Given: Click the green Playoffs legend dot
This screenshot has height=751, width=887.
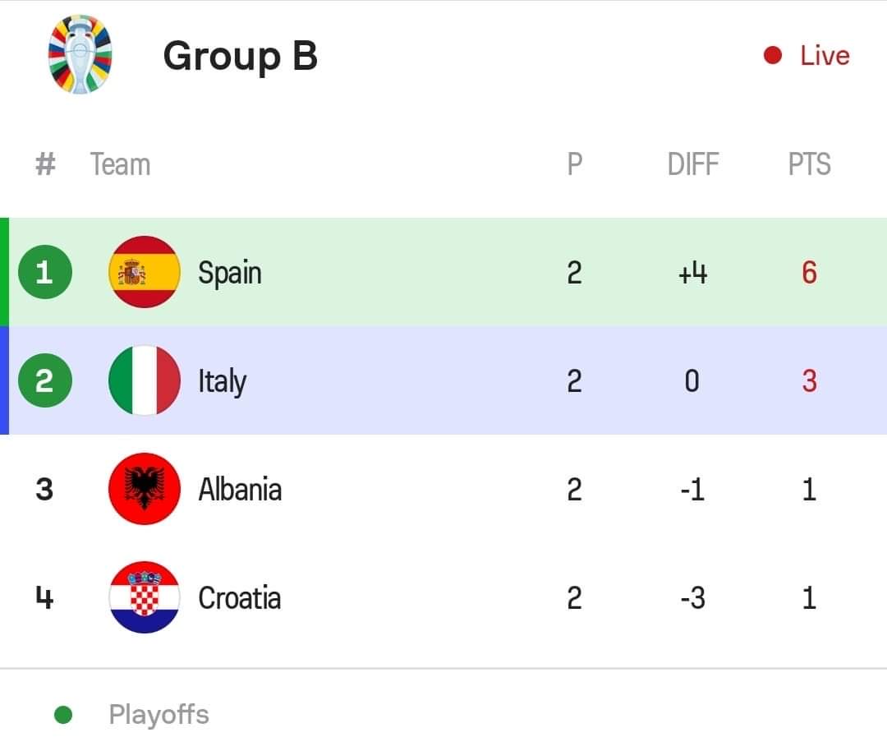Looking at the screenshot, I should [x=63, y=715].
